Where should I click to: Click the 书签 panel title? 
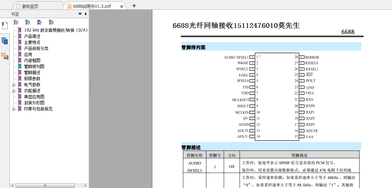tap(15, 14)
